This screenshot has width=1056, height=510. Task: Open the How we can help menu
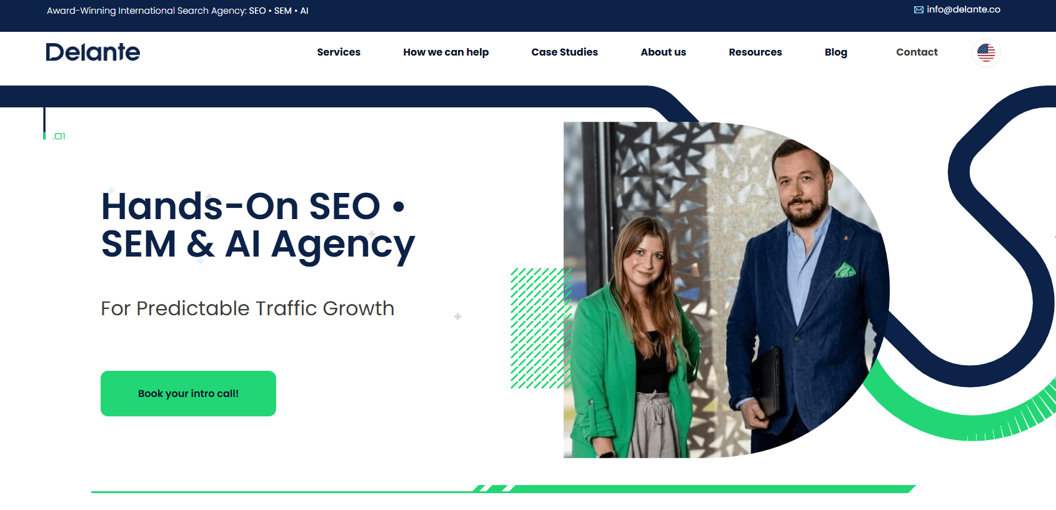[x=446, y=52]
